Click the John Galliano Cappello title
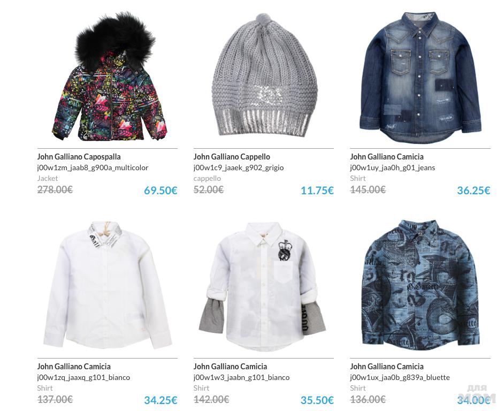 pyautogui.click(x=232, y=157)
